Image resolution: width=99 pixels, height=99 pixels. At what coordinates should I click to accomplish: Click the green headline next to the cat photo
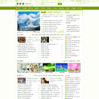pos(56,38)
